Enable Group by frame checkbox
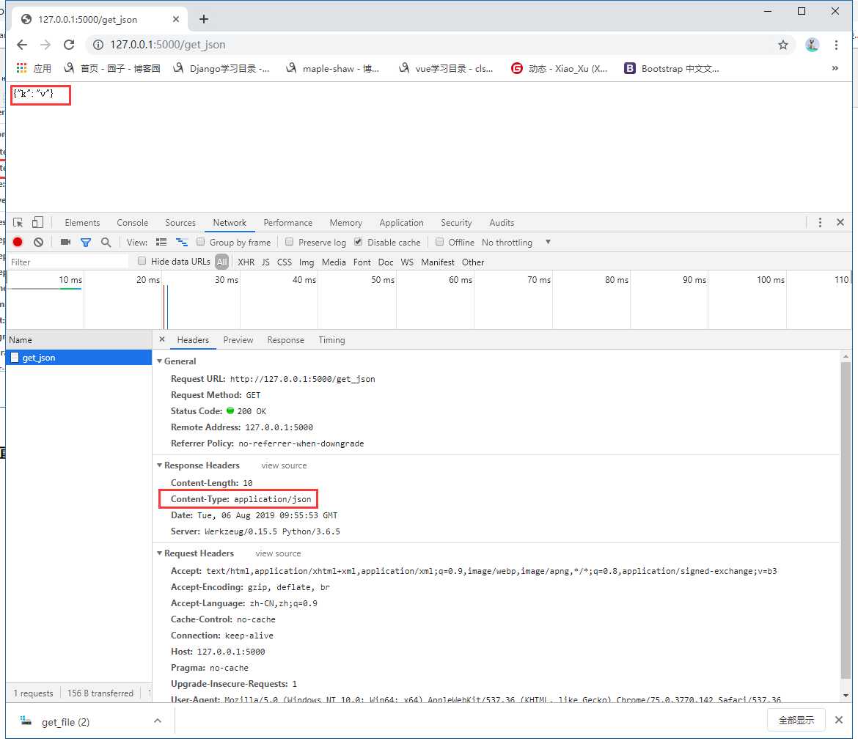 click(x=201, y=242)
